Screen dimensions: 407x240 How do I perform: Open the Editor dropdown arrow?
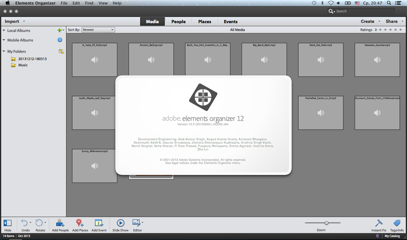pyautogui.click(x=142, y=223)
